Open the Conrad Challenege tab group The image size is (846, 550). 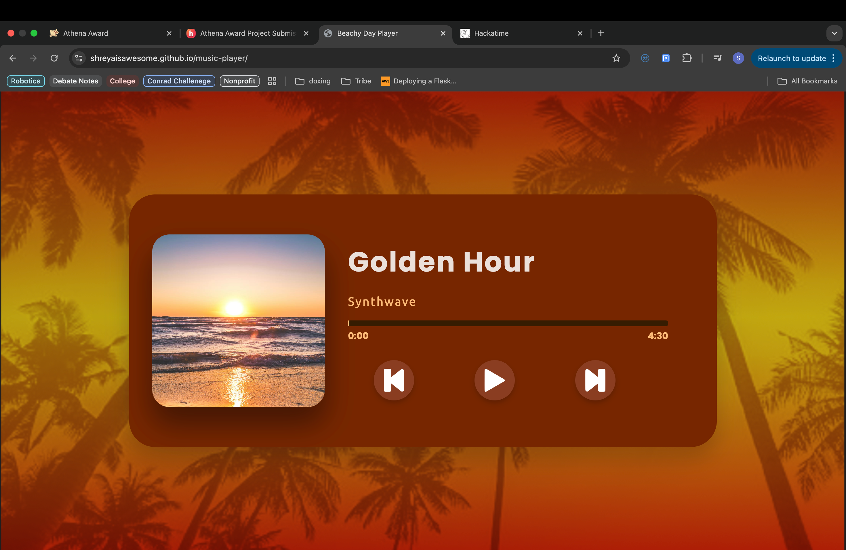point(179,81)
